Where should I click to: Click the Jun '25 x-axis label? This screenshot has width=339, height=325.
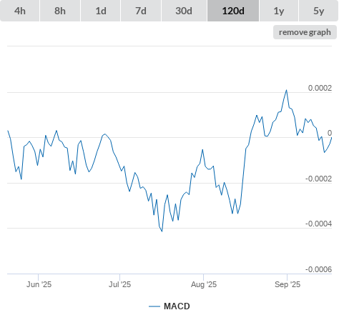(x=39, y=284)
